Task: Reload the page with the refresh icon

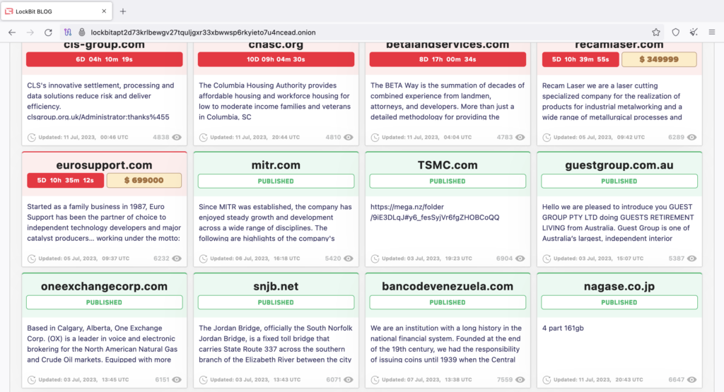Action: 48,32
